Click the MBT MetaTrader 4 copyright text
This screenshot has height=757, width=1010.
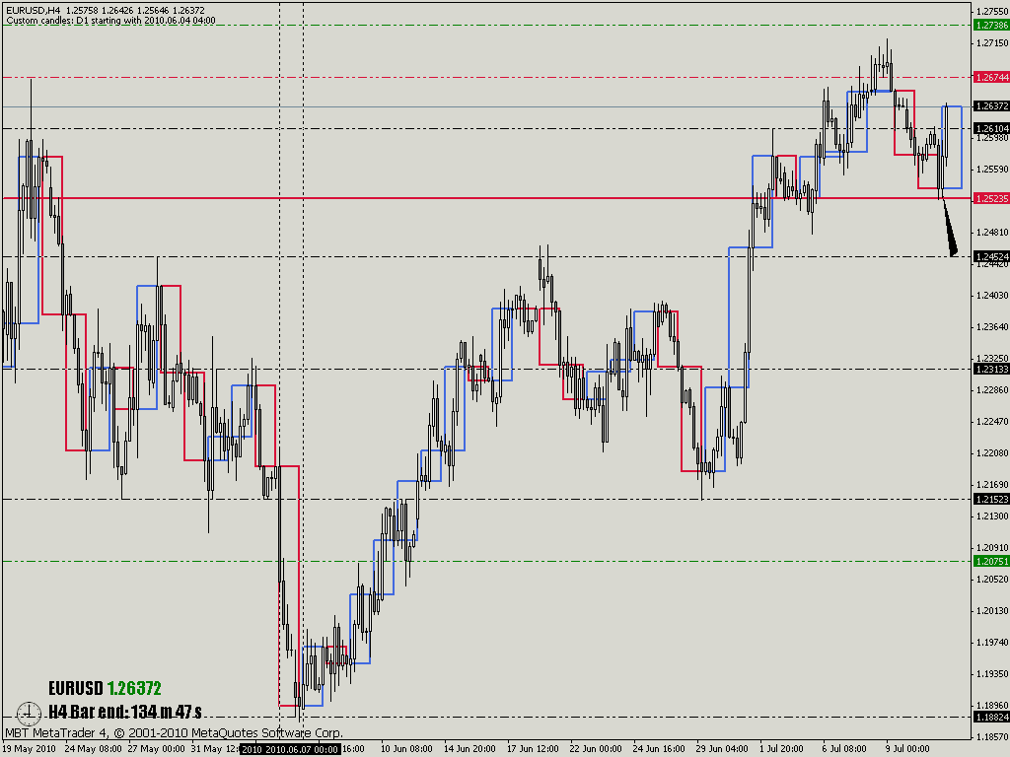174,732
